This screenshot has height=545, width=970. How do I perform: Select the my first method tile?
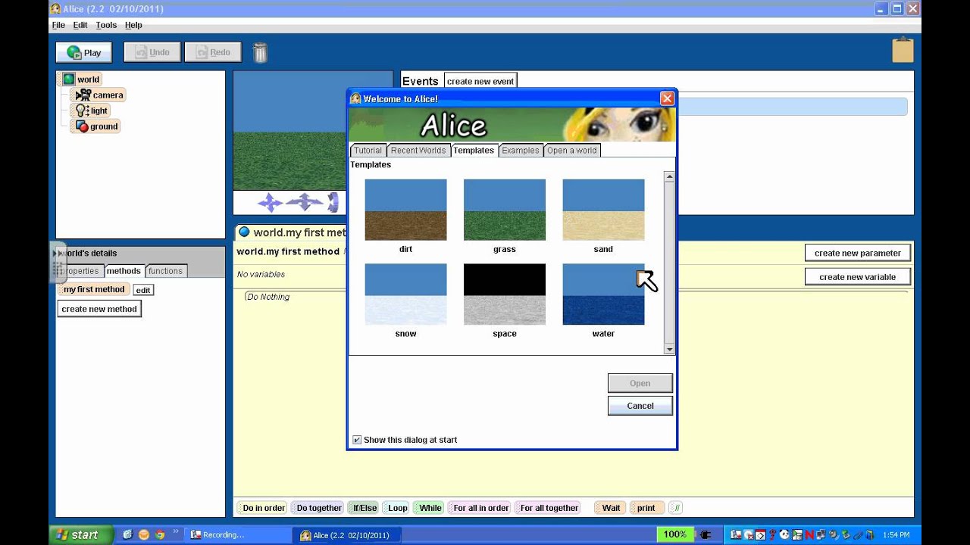[x=94, y=289]
